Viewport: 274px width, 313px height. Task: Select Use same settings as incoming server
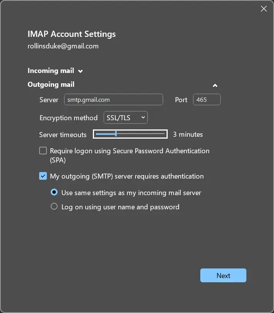click(54, 192)
